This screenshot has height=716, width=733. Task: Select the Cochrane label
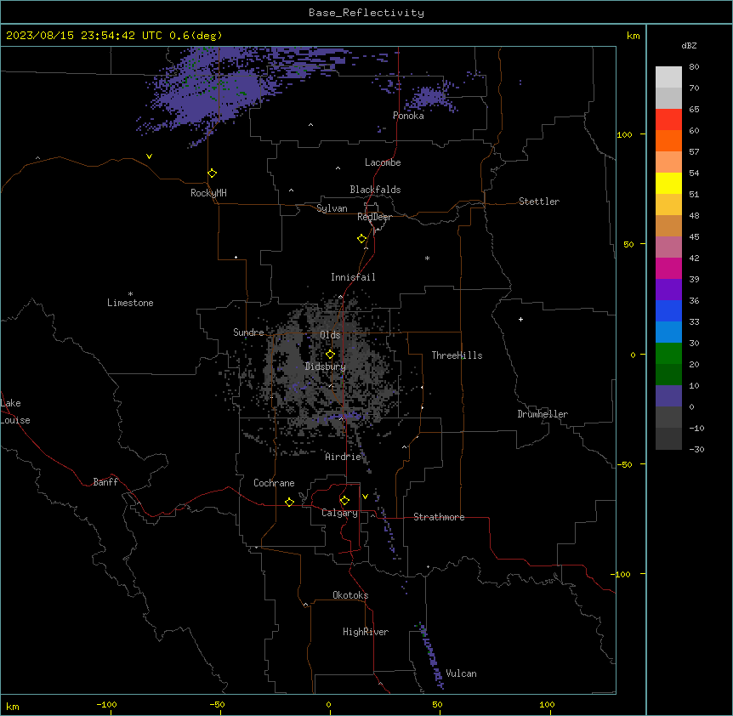click(x=274, y=483)
